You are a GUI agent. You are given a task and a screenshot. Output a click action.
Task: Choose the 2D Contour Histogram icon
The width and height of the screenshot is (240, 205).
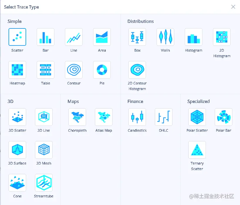137,70
